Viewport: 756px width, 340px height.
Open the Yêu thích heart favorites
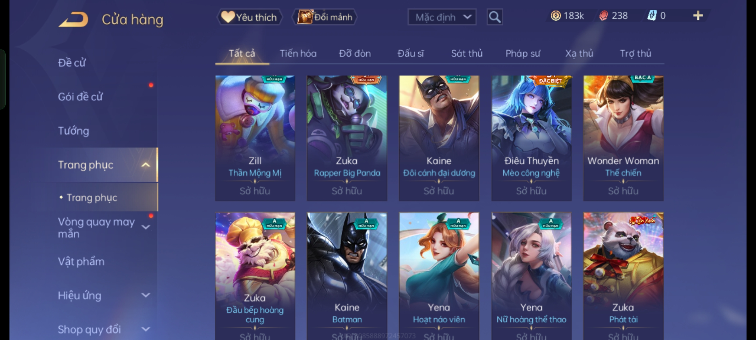tap(249, 17)
